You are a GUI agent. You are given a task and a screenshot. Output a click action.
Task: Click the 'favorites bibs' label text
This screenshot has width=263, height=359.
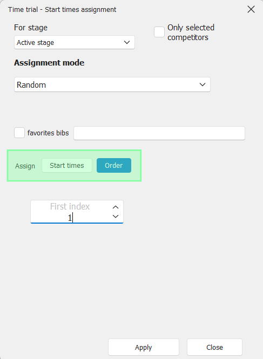point(48,133)
